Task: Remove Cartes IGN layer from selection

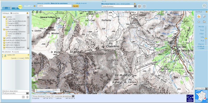Action: click(x=28, y=55)
